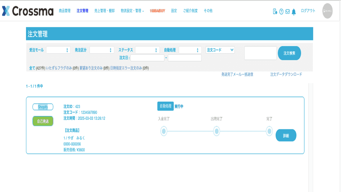Open the mail envelope icon
The image size is (341, 192).
287,12
